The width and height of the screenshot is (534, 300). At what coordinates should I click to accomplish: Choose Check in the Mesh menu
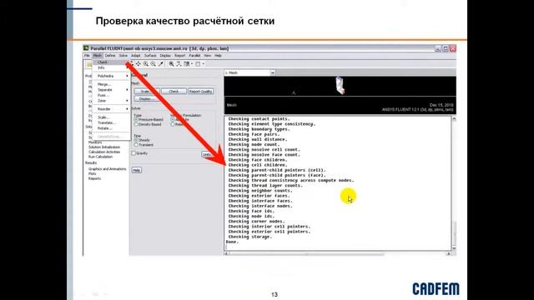111,62
